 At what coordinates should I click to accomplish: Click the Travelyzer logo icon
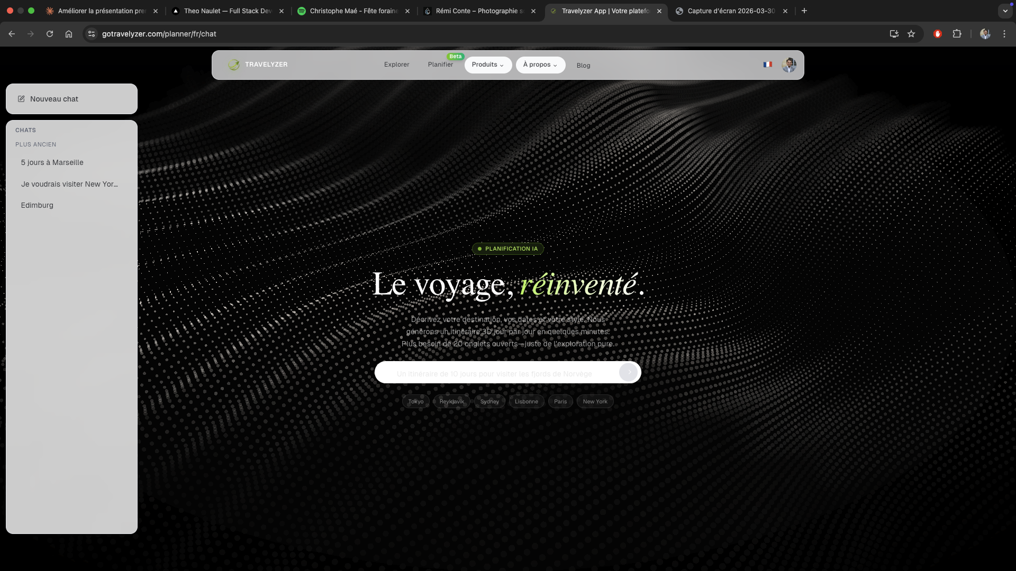click(x=233, y=65)
